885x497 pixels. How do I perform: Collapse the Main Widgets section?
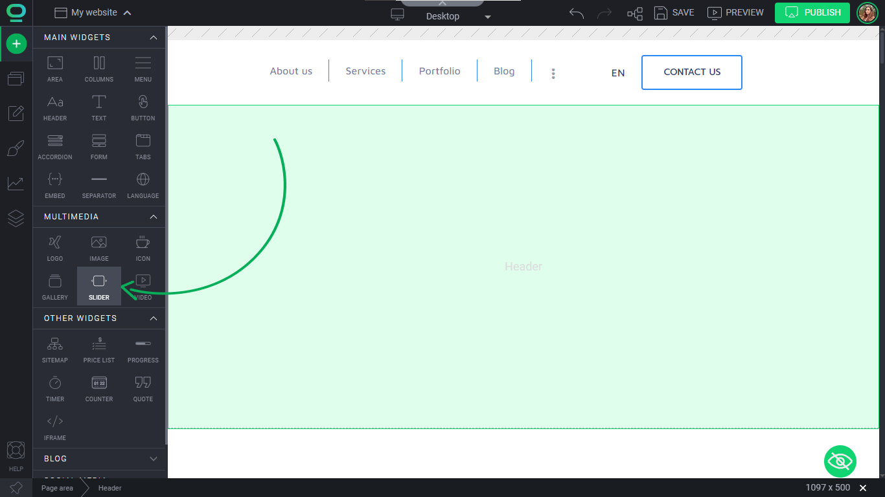tap(154, 38)
